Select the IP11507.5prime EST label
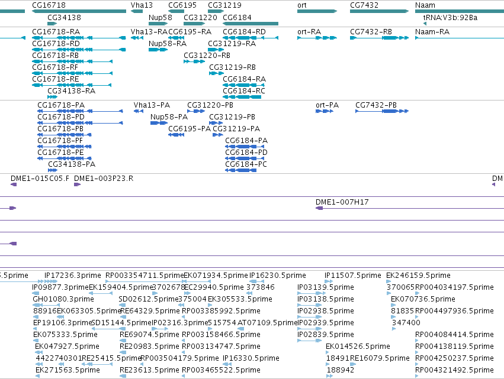The image size is (504, 379). coord(352,276)
